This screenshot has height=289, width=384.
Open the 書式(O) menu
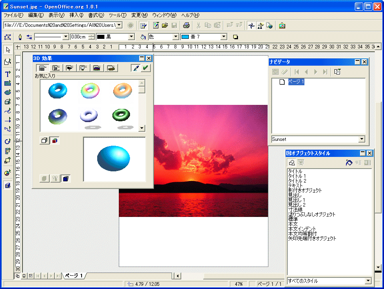(x=96, y=15)
